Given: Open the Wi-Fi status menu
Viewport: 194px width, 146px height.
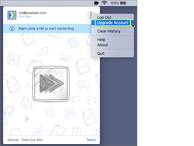Looking at the screenshot, I should pos(104,3).
